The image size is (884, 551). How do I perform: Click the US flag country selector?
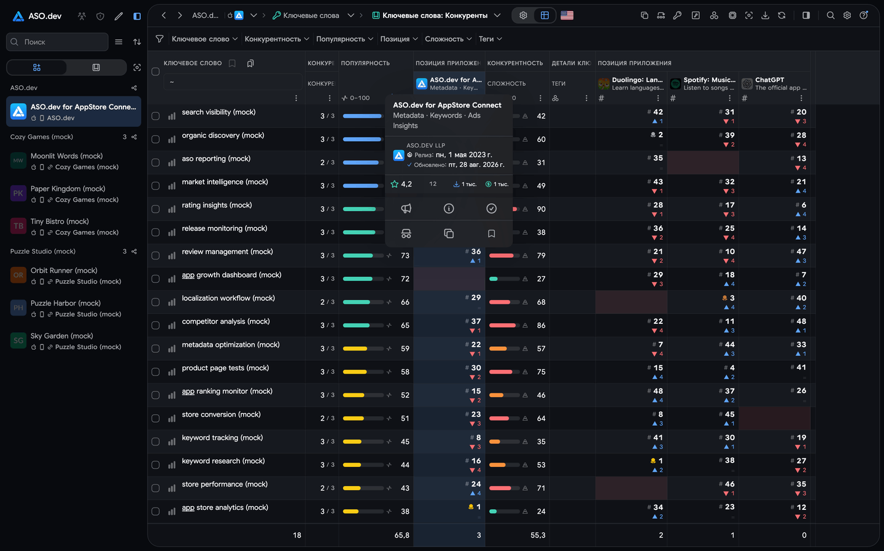coord(567,15)
